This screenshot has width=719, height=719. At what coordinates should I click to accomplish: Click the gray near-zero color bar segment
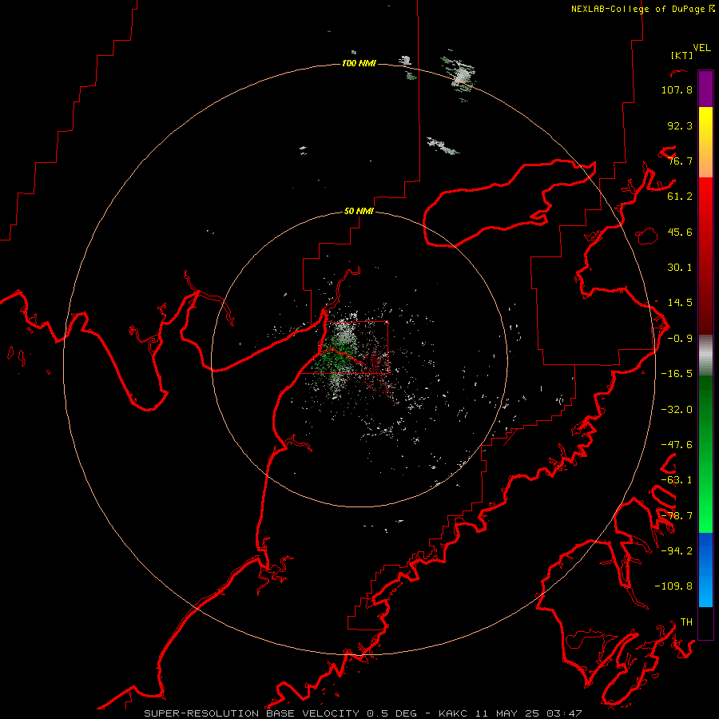tap(705, 356)
